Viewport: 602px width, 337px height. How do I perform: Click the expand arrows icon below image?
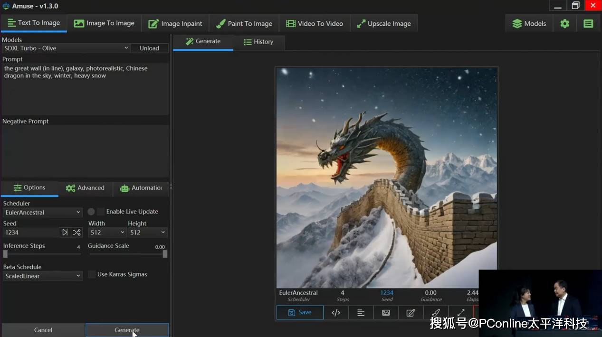461,312
